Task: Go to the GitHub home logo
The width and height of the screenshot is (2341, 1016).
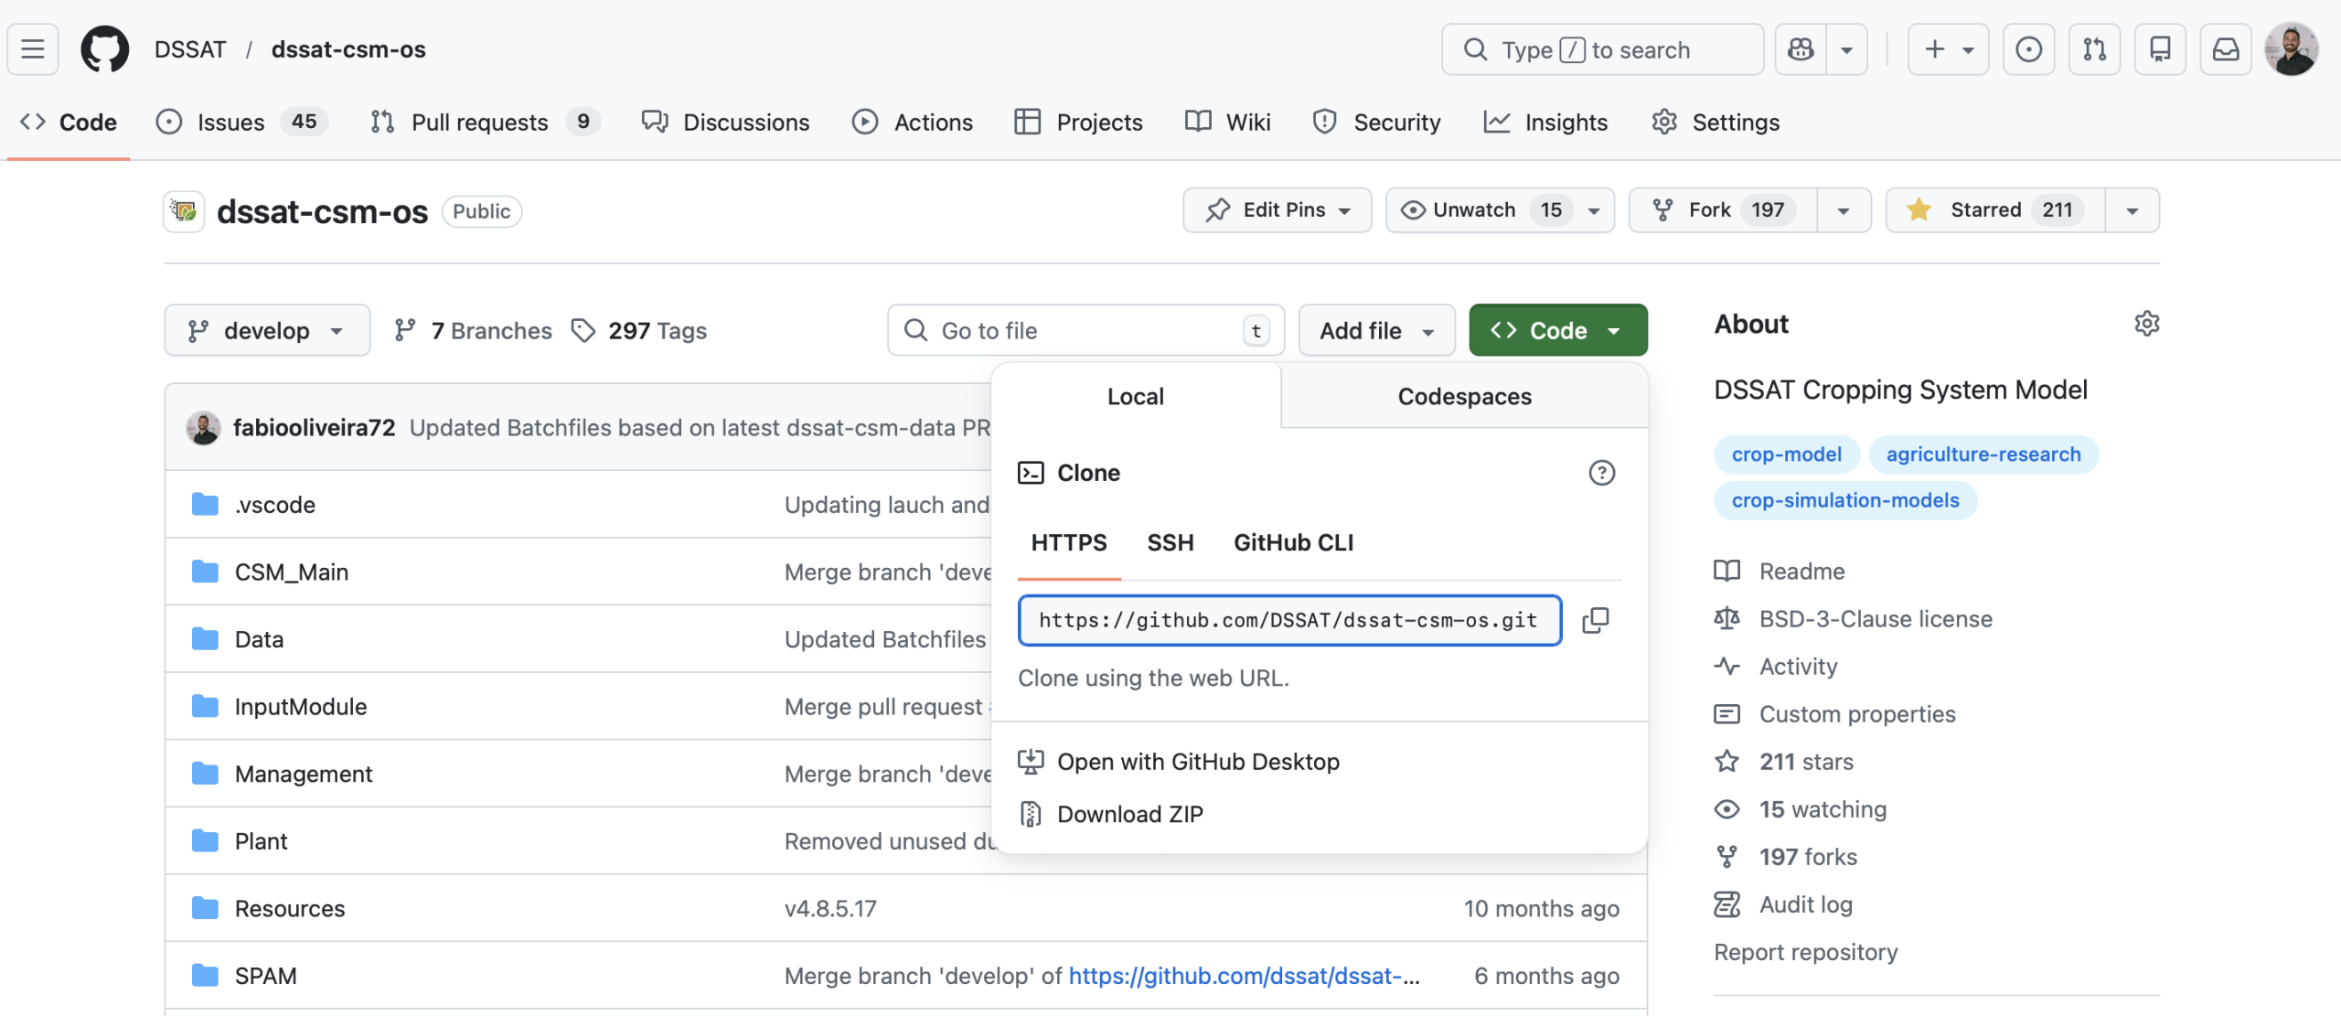Action: click(x=104, y=49)
